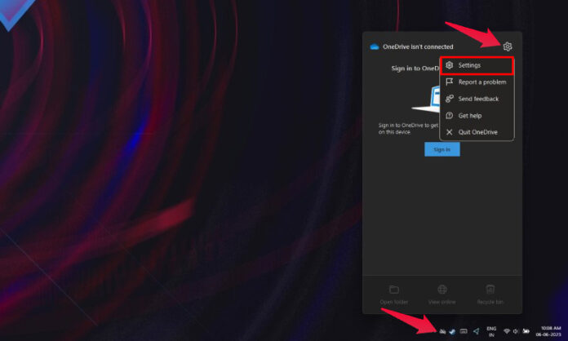Click the View online globe icon
Viewport: 568px width, 341px height.
tap(442, 293)
